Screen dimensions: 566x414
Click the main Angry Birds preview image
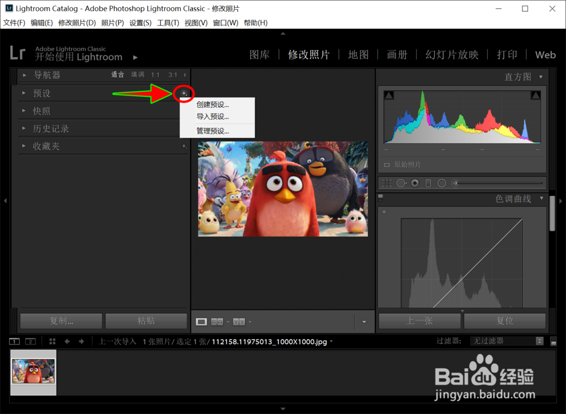tap(283, 189)
